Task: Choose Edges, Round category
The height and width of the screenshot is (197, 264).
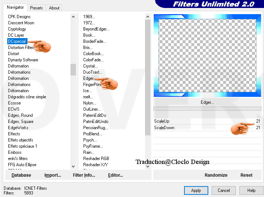Action: click(20, 115)
